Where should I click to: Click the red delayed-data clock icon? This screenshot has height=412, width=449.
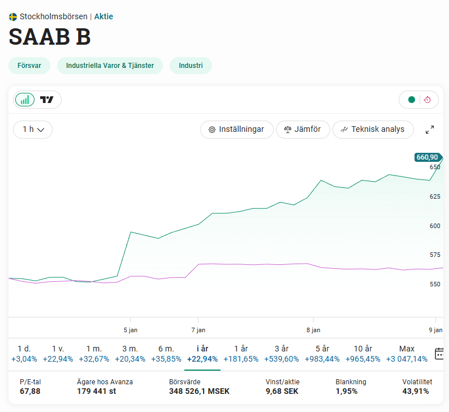click(x=428, y=100)
